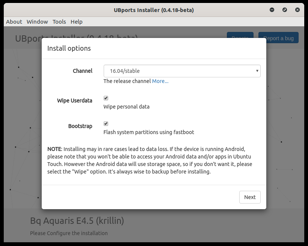Click the partly hidden Donate button
Screen dimensions: 308x246
click(240, 35)
